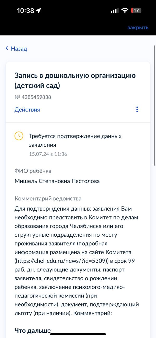Tap the location arrow beside the time

point(38,11)
